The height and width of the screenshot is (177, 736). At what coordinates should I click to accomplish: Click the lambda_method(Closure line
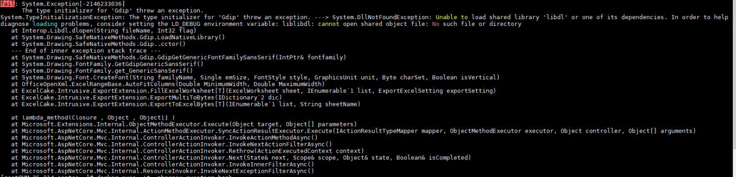[93, 117]
